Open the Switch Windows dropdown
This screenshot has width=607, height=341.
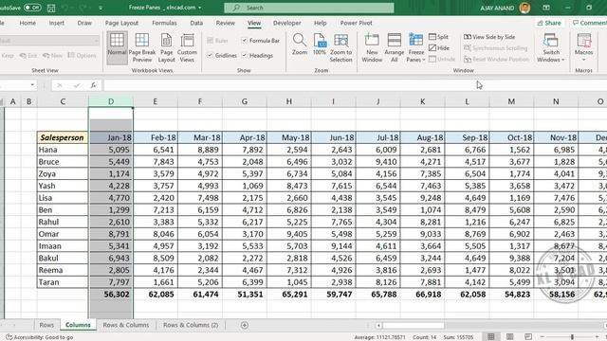(550, 47)
